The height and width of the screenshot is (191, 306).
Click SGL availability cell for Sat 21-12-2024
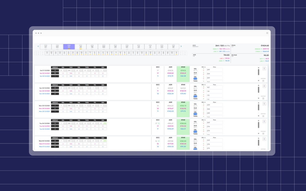coord(63,70)
